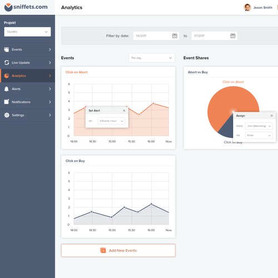This screenshot has height=278, width=278.
Task: Click the start date input field
Action: coord(156,36)
